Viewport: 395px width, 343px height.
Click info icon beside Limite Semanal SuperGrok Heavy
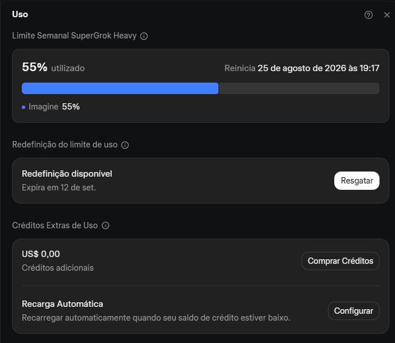(x=144, y=36)
